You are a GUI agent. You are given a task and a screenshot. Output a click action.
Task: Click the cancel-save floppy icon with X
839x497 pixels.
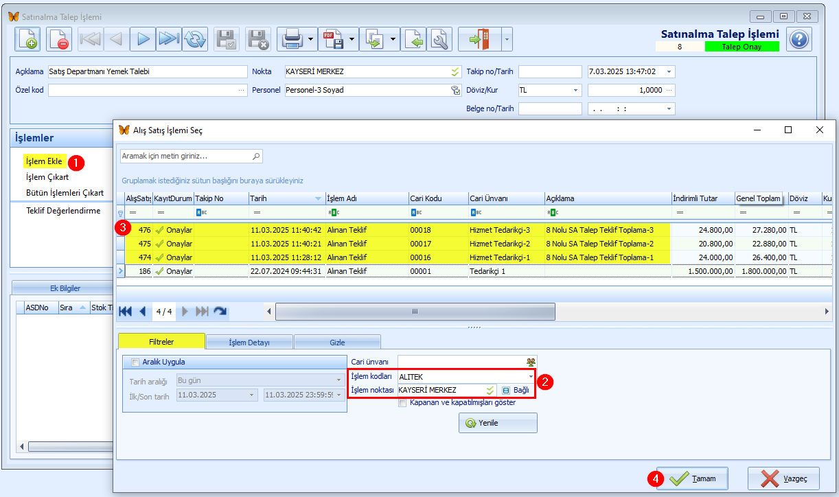click(258, 39)
